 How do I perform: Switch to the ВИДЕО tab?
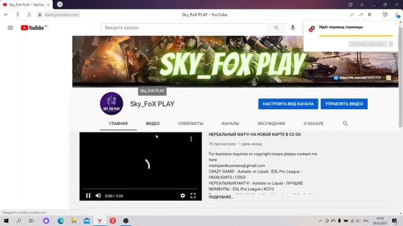(x=152, y=124)
